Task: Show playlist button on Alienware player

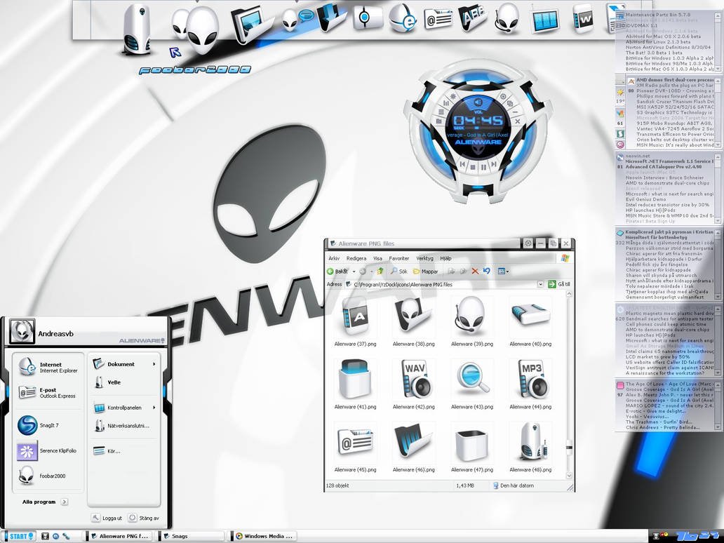Action: pyautogui.click(x=441, y=112)
